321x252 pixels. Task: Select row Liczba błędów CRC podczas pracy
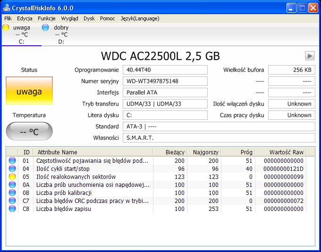[x=156, y=201]
